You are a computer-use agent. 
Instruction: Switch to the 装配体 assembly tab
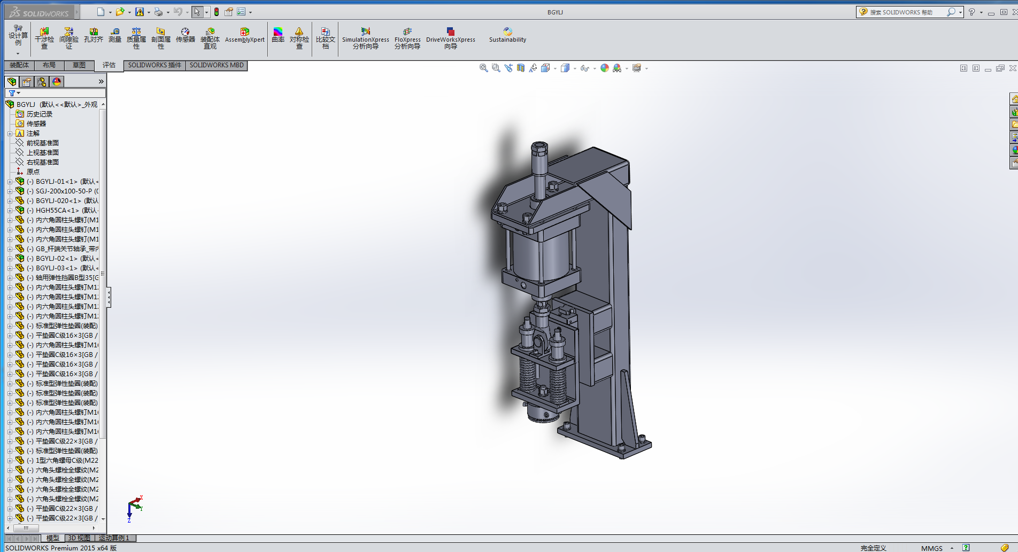[x=19, y=65]
